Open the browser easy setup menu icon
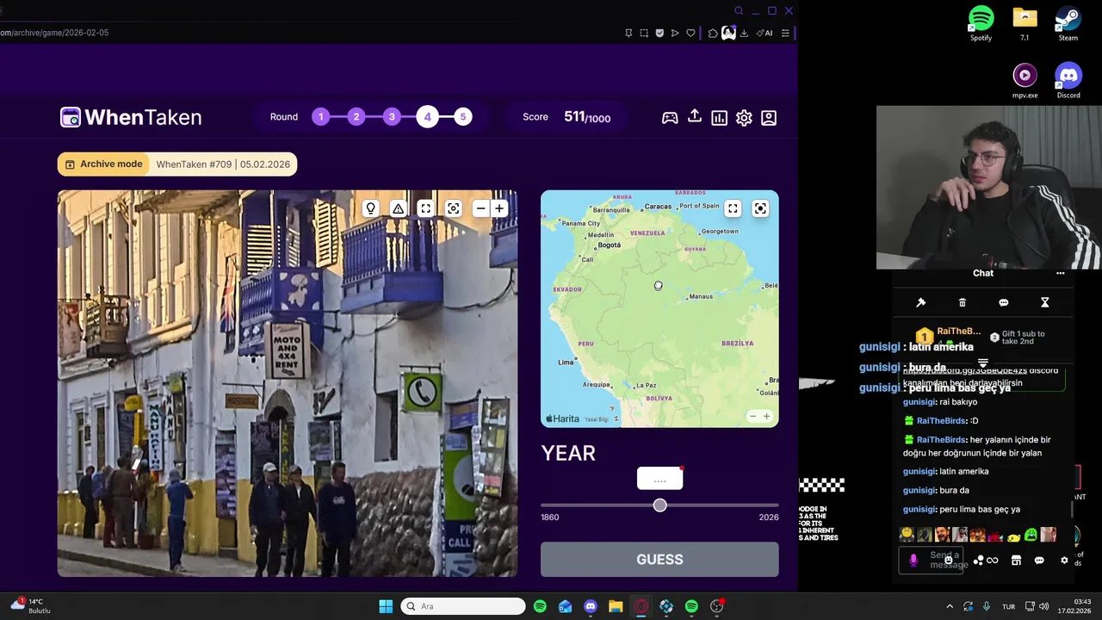The width and height of the screenshot is (1102, 620). click(785, 34)
